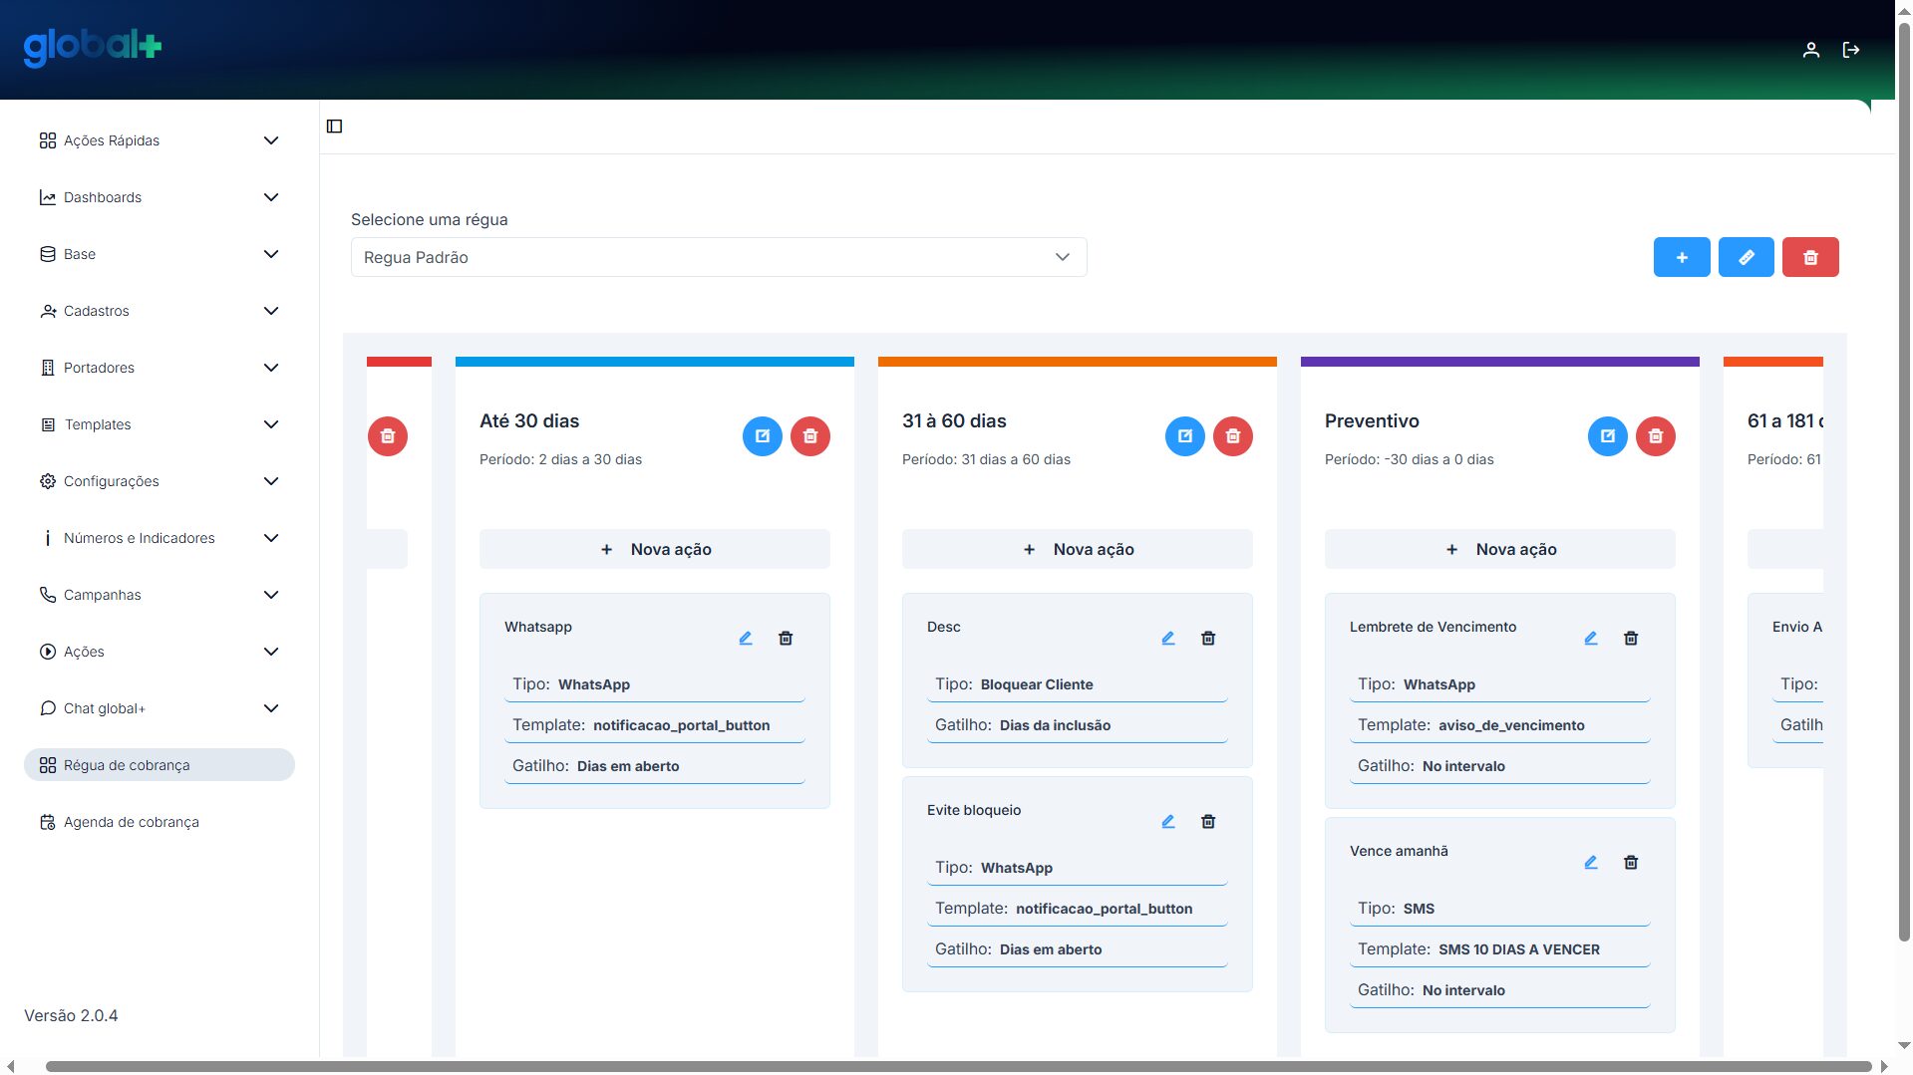Open the 'Regua Padrão' dropdown
Screen dimensions: 1913x1075
[718, 257]
